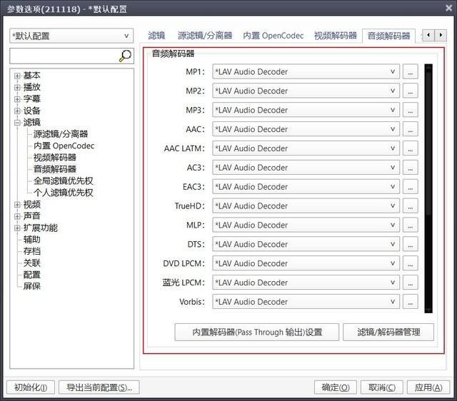Viewport: 457px width, 401px height.
Task: Select 个人滤镜优先权 in the tree
Action: coord(64,193)
